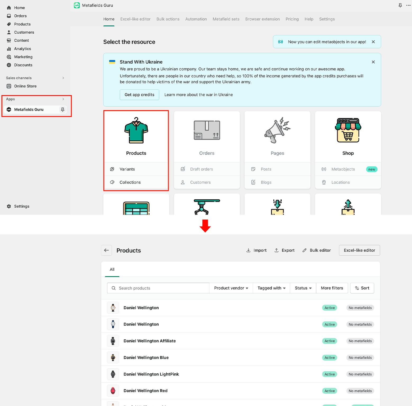Focus the Search products field
Screen dimensions: 412x406
158,288
